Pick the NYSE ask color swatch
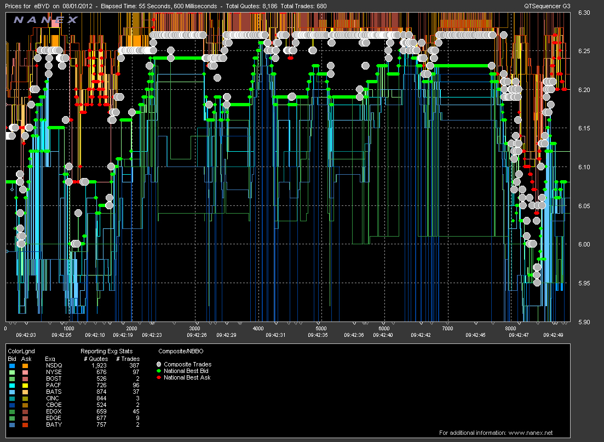 25,372
